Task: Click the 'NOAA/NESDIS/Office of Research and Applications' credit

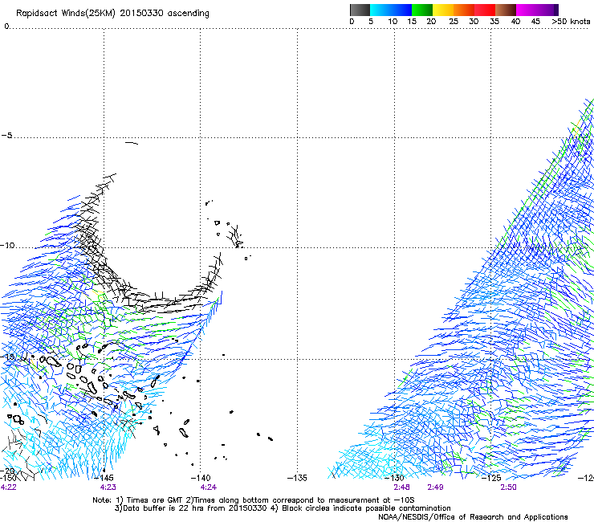Action: point(473,517)
